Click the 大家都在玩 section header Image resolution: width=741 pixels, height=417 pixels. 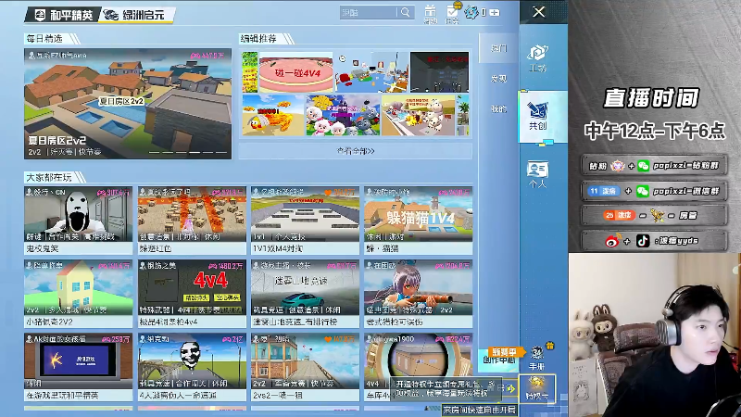pos(49,178)
